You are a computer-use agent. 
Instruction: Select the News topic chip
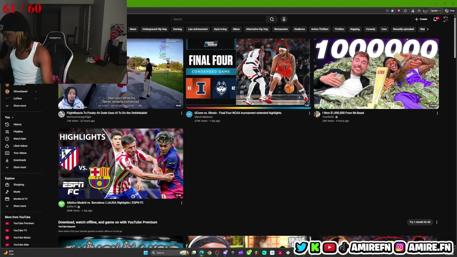point(133,29)
